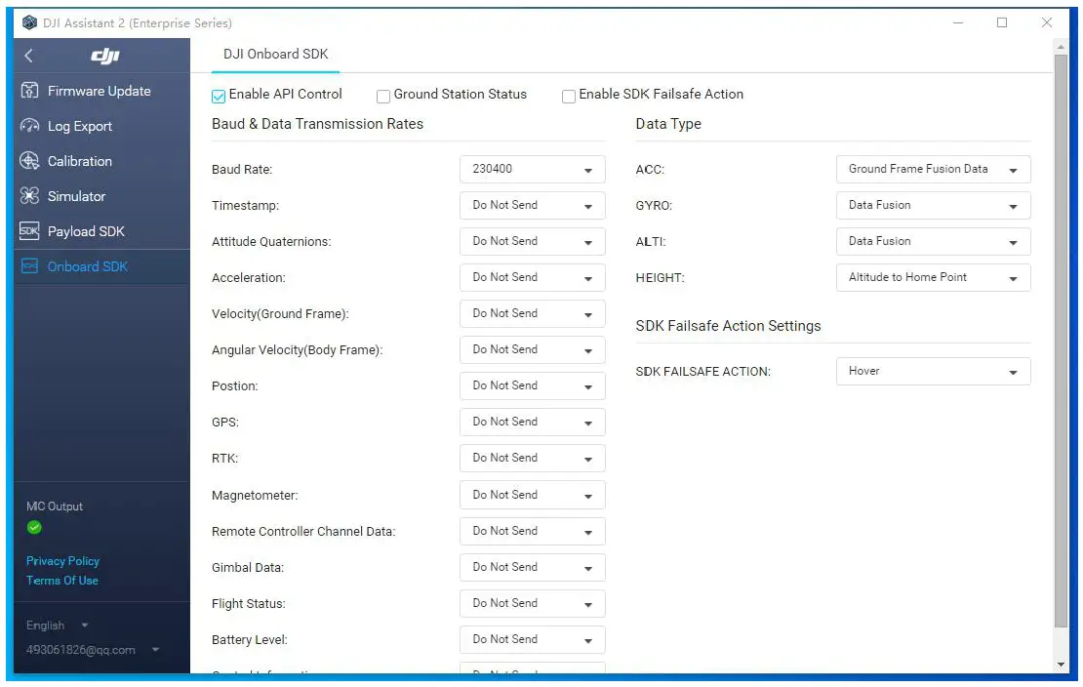Screen dimensions: 1083x687
Task: Open the Privacy Policy link
Action: pyautogui.click(x=62, y=561)
